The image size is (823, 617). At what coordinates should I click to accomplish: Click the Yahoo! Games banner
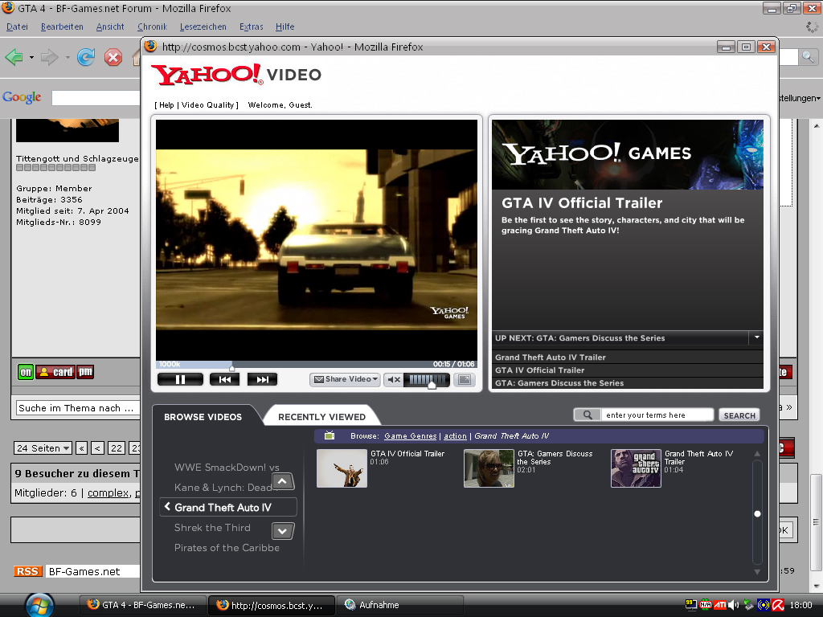coord(627,154)
